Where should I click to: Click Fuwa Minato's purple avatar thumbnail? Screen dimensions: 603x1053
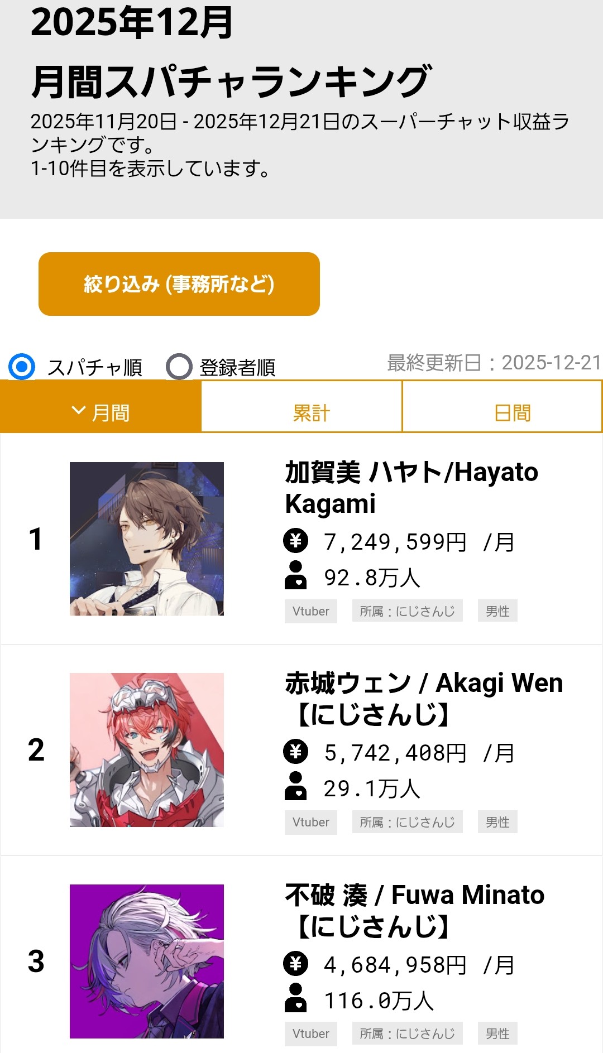(x=147, y=961)
